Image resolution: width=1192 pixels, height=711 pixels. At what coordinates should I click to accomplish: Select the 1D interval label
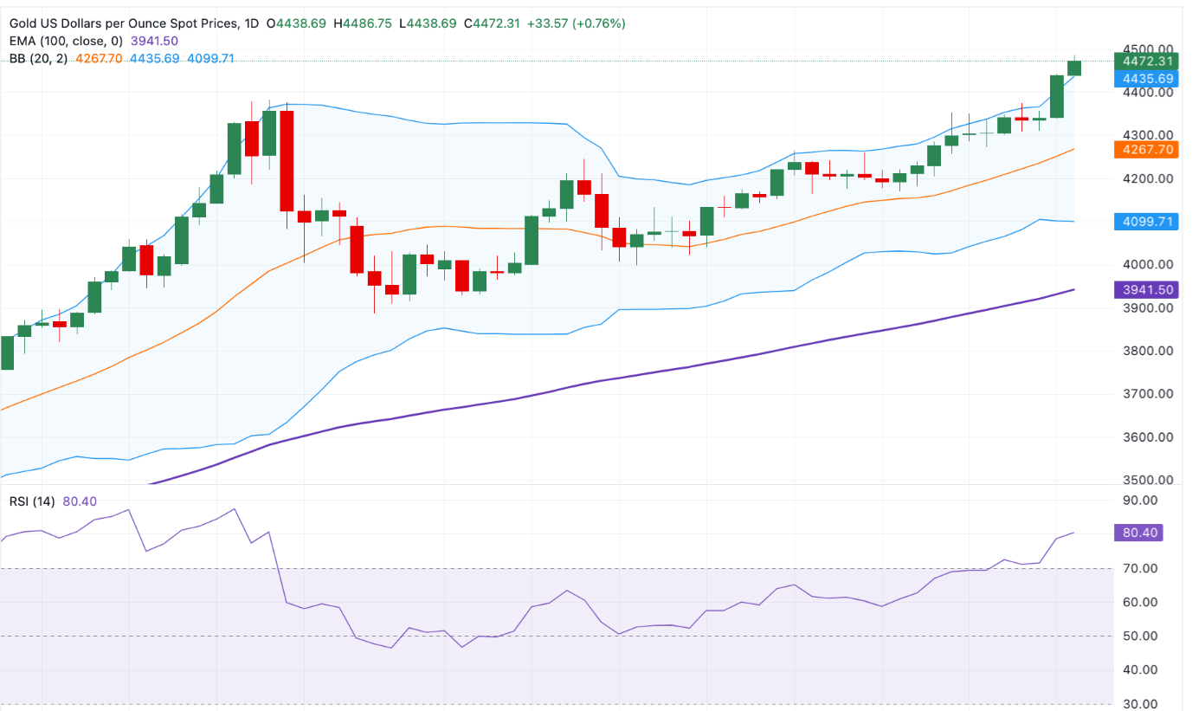251,23
